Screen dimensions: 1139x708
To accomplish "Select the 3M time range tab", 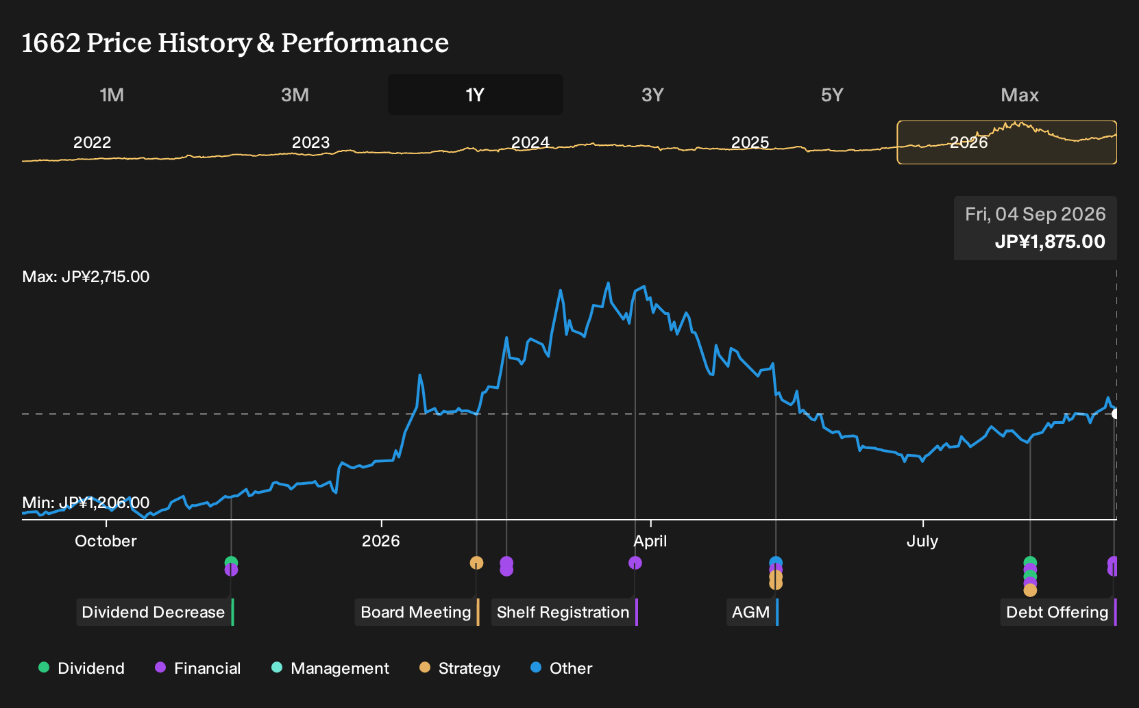I will pyautogui.click(x=295, y=94).
